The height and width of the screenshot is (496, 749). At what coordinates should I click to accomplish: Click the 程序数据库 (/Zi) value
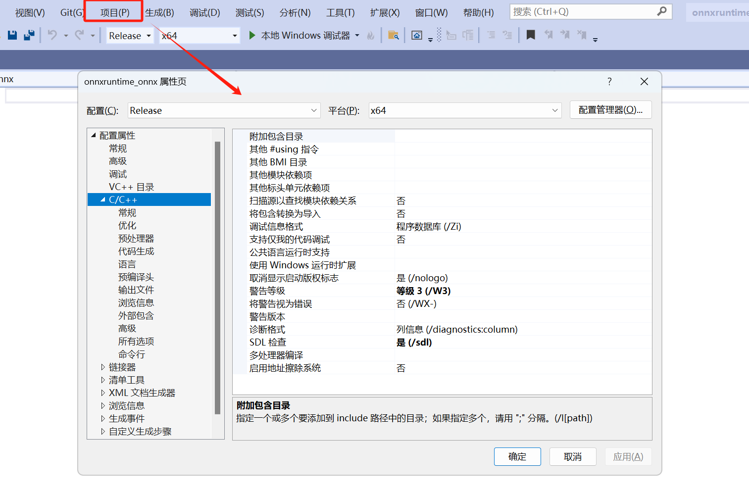point(429,226)
